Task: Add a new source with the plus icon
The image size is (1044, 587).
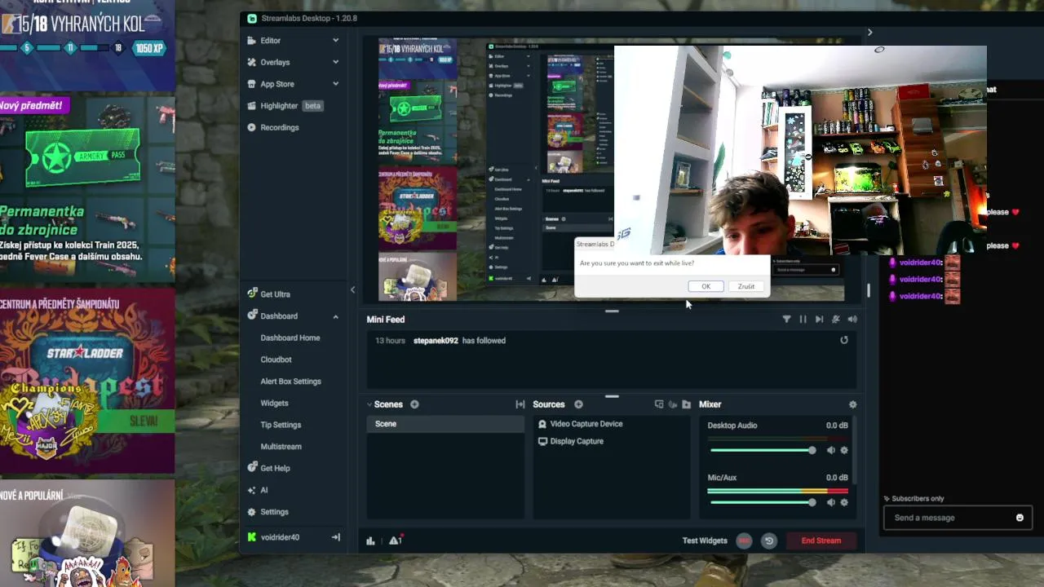Action: point(578,404)
